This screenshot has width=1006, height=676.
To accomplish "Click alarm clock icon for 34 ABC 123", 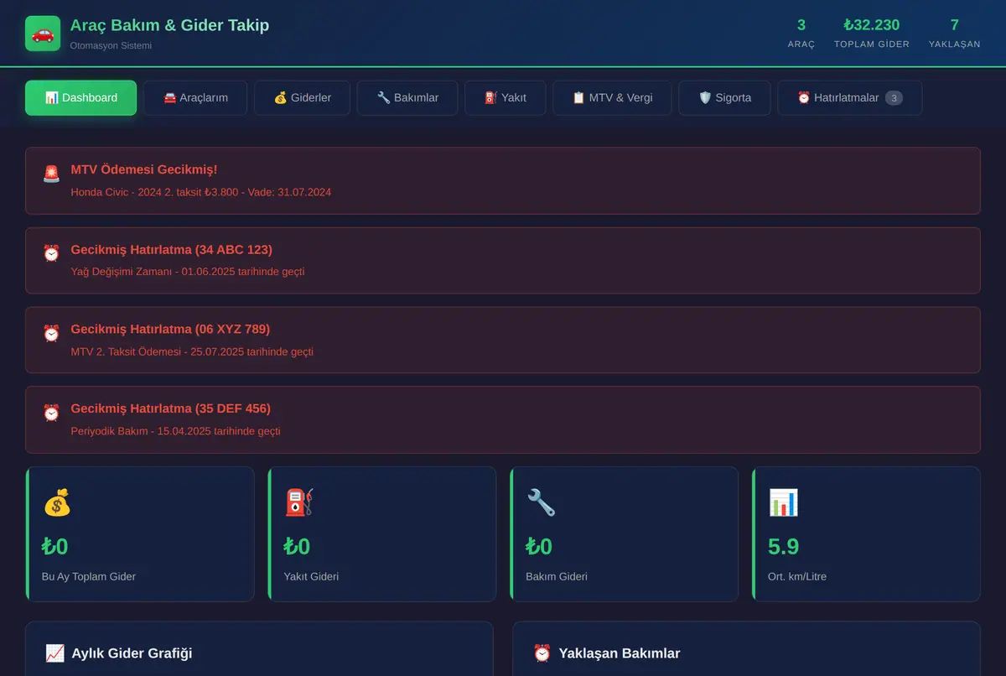I will pyautogui.click(x=51, y=253).
